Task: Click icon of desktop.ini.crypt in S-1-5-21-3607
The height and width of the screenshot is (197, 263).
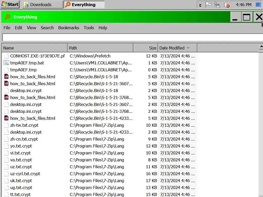Action: [6, 105]
